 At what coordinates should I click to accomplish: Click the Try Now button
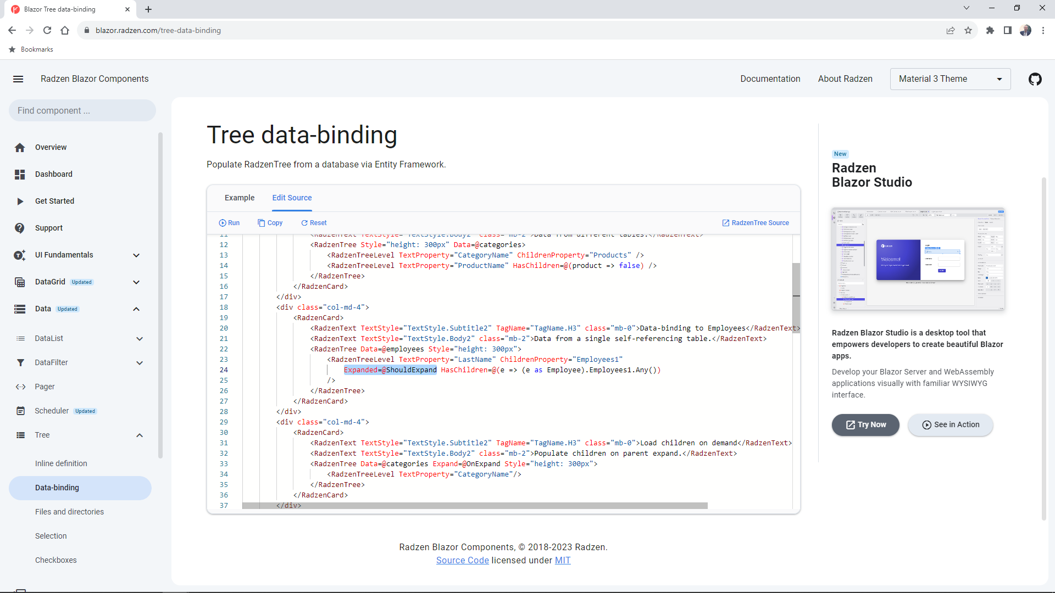click(865, 425)
